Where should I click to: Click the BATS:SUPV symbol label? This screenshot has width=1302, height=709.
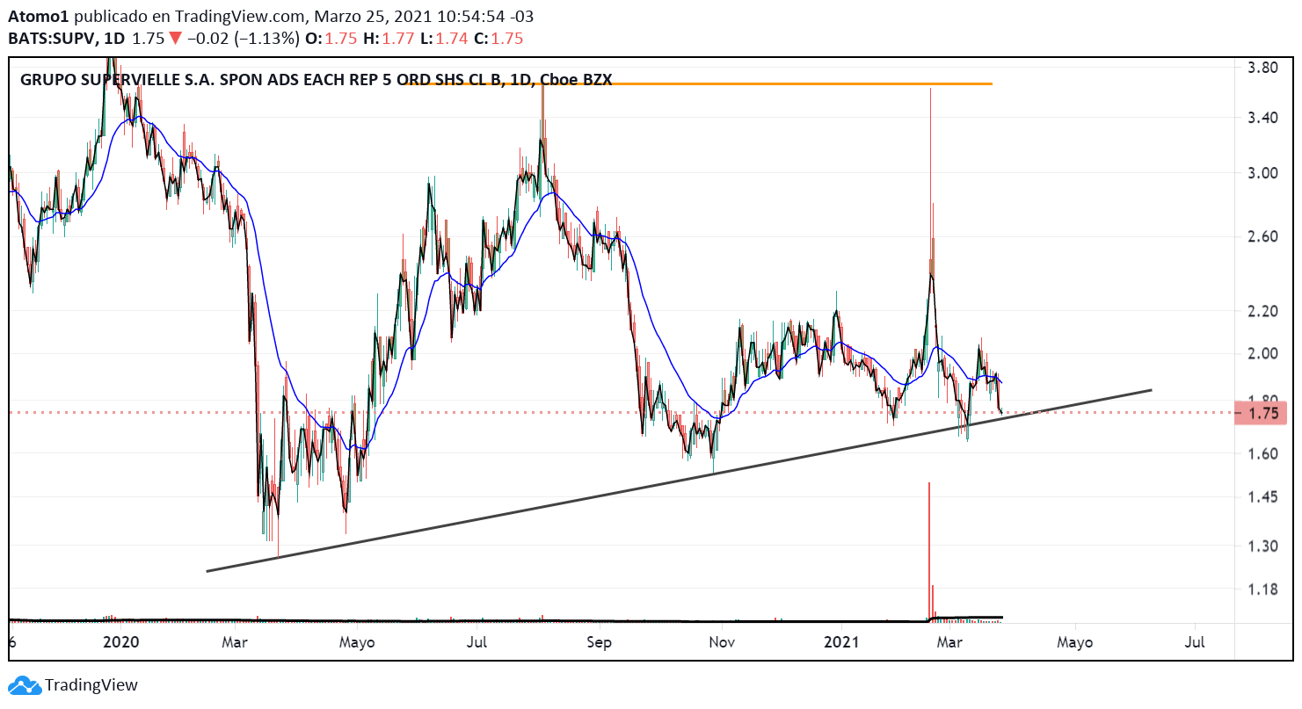point(49,39)
